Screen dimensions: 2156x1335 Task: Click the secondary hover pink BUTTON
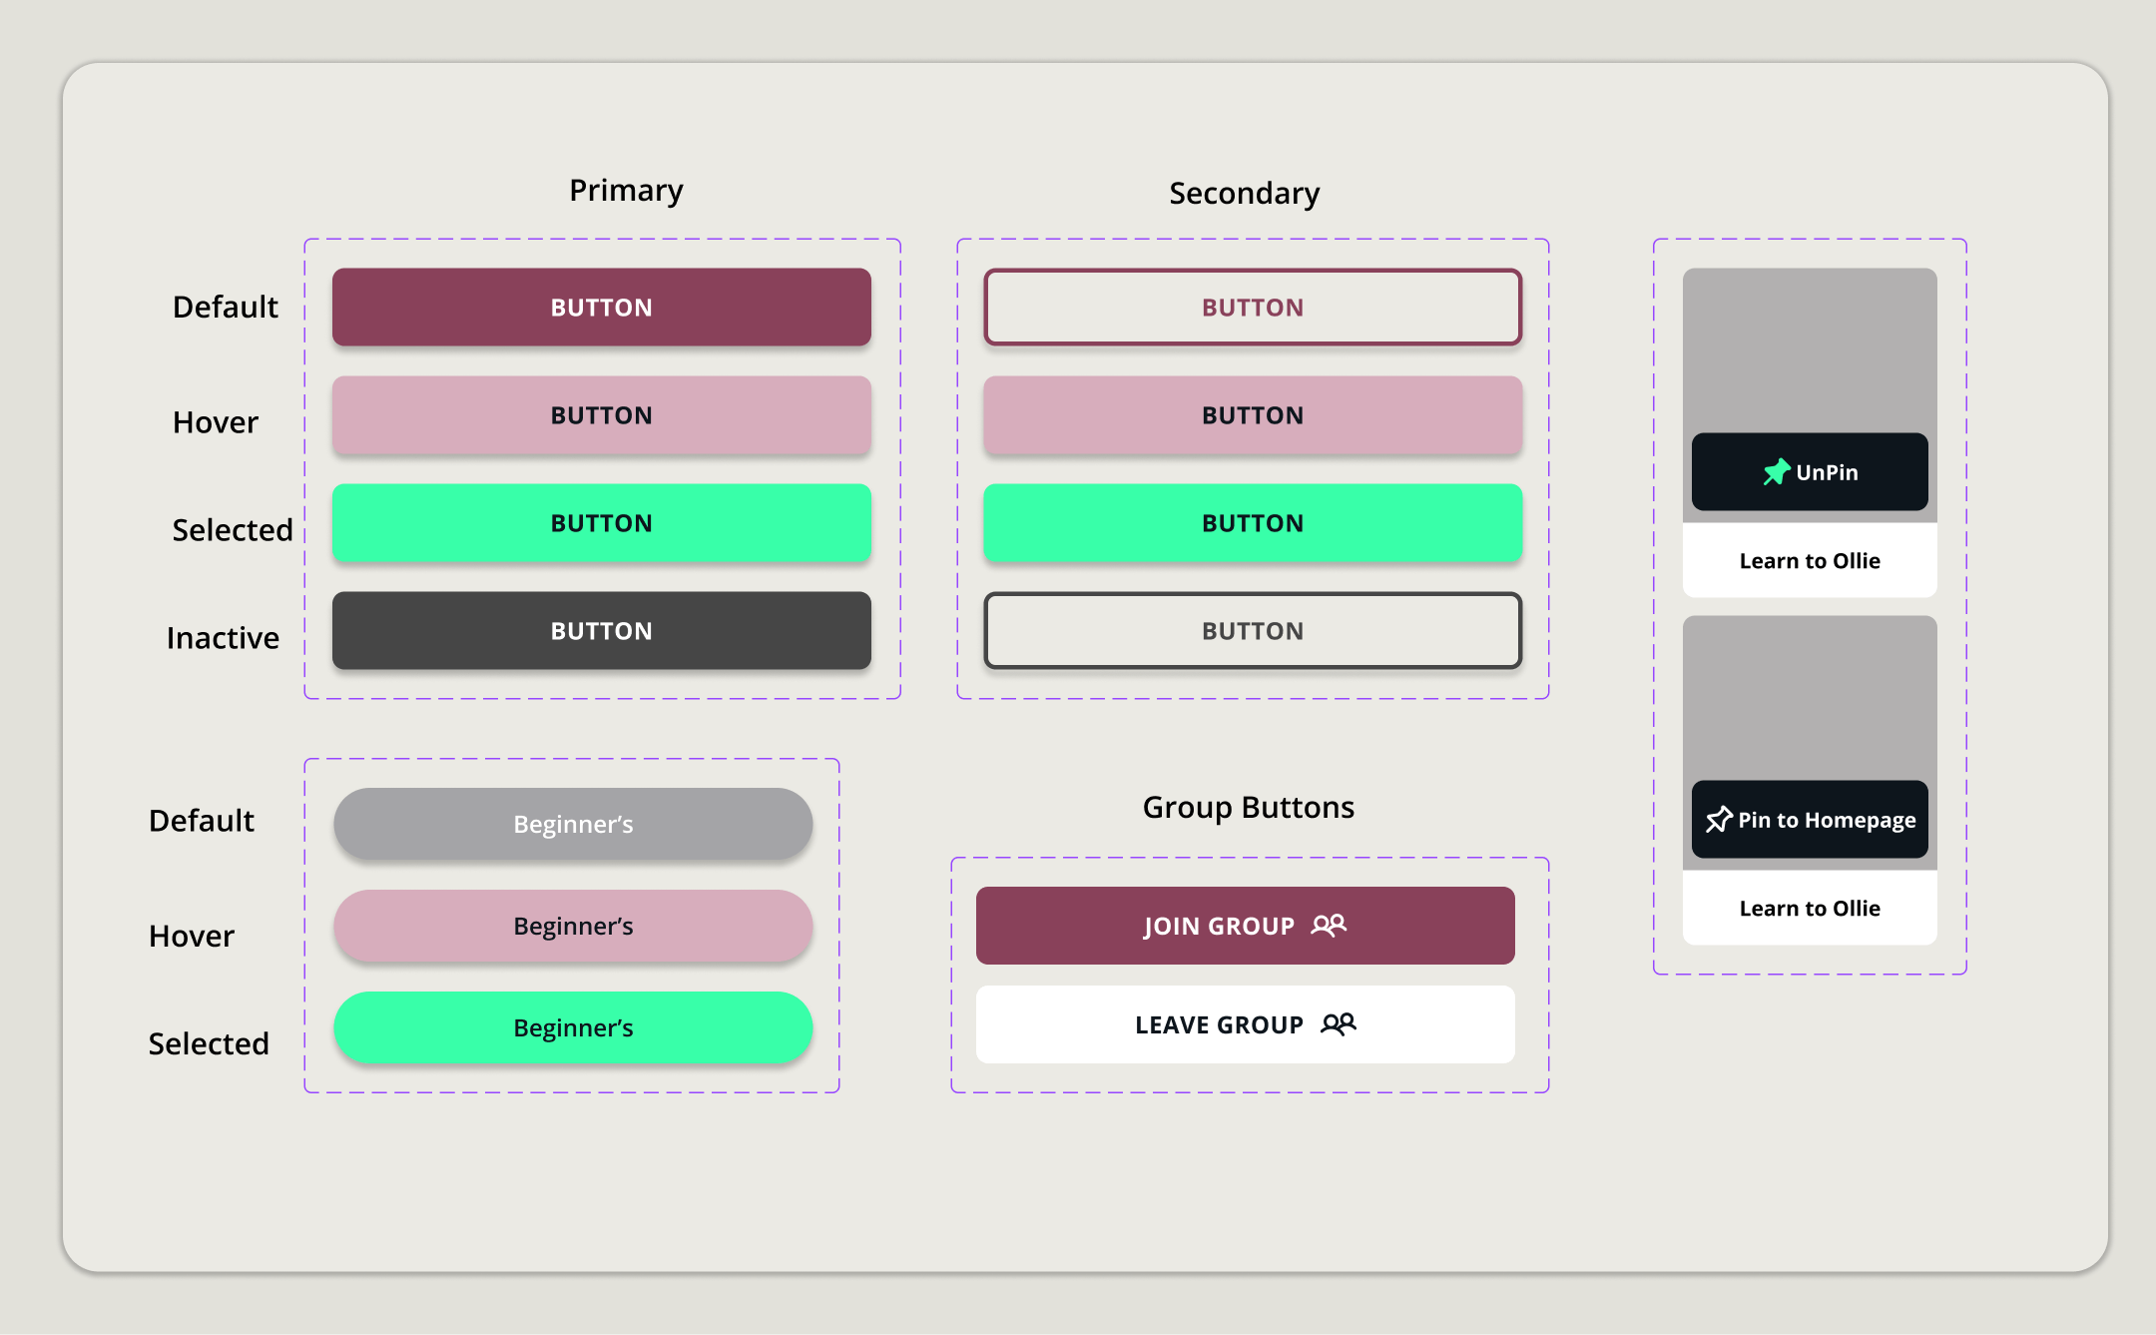(x=1252, y=415)
